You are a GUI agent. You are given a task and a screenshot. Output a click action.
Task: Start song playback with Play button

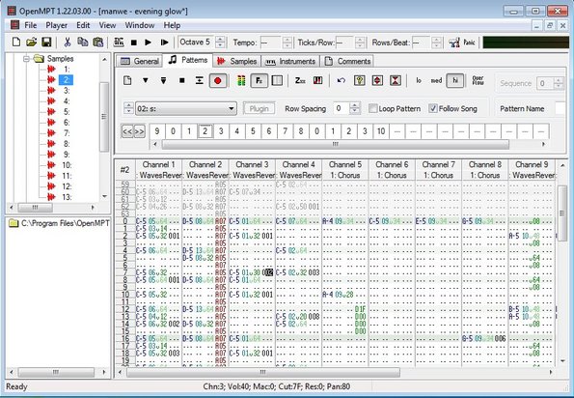coord(148,43)
